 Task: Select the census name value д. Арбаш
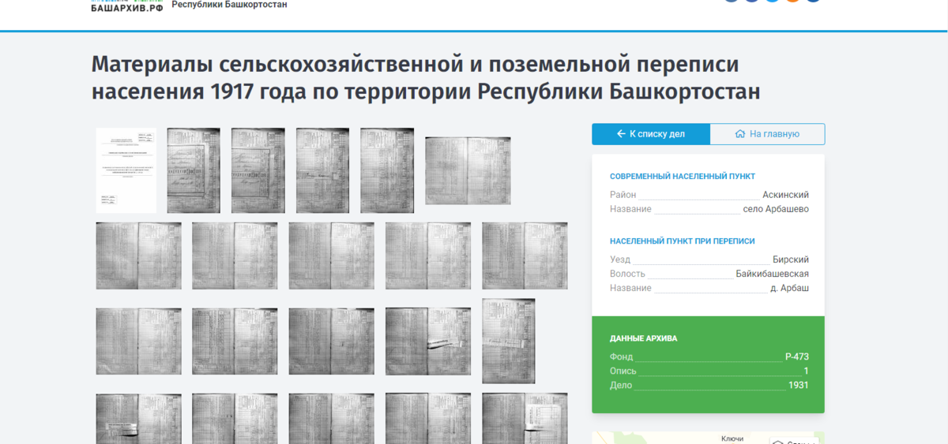click(789, 288)
